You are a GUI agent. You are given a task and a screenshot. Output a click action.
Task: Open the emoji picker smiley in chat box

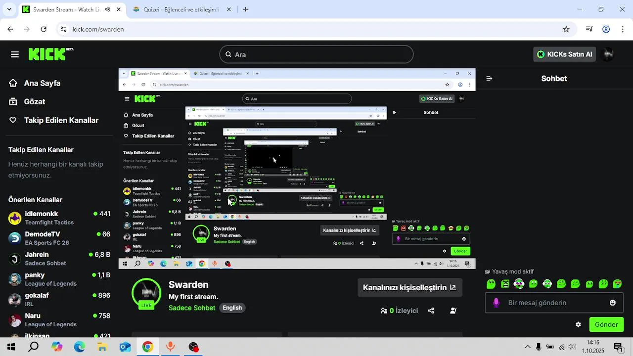[x=613, y=303]
